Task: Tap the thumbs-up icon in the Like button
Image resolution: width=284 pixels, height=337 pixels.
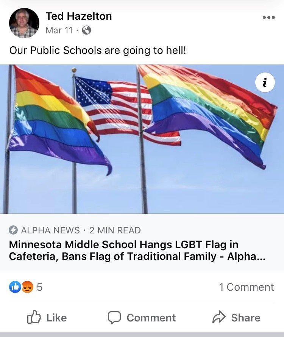Action: point(34,317)
